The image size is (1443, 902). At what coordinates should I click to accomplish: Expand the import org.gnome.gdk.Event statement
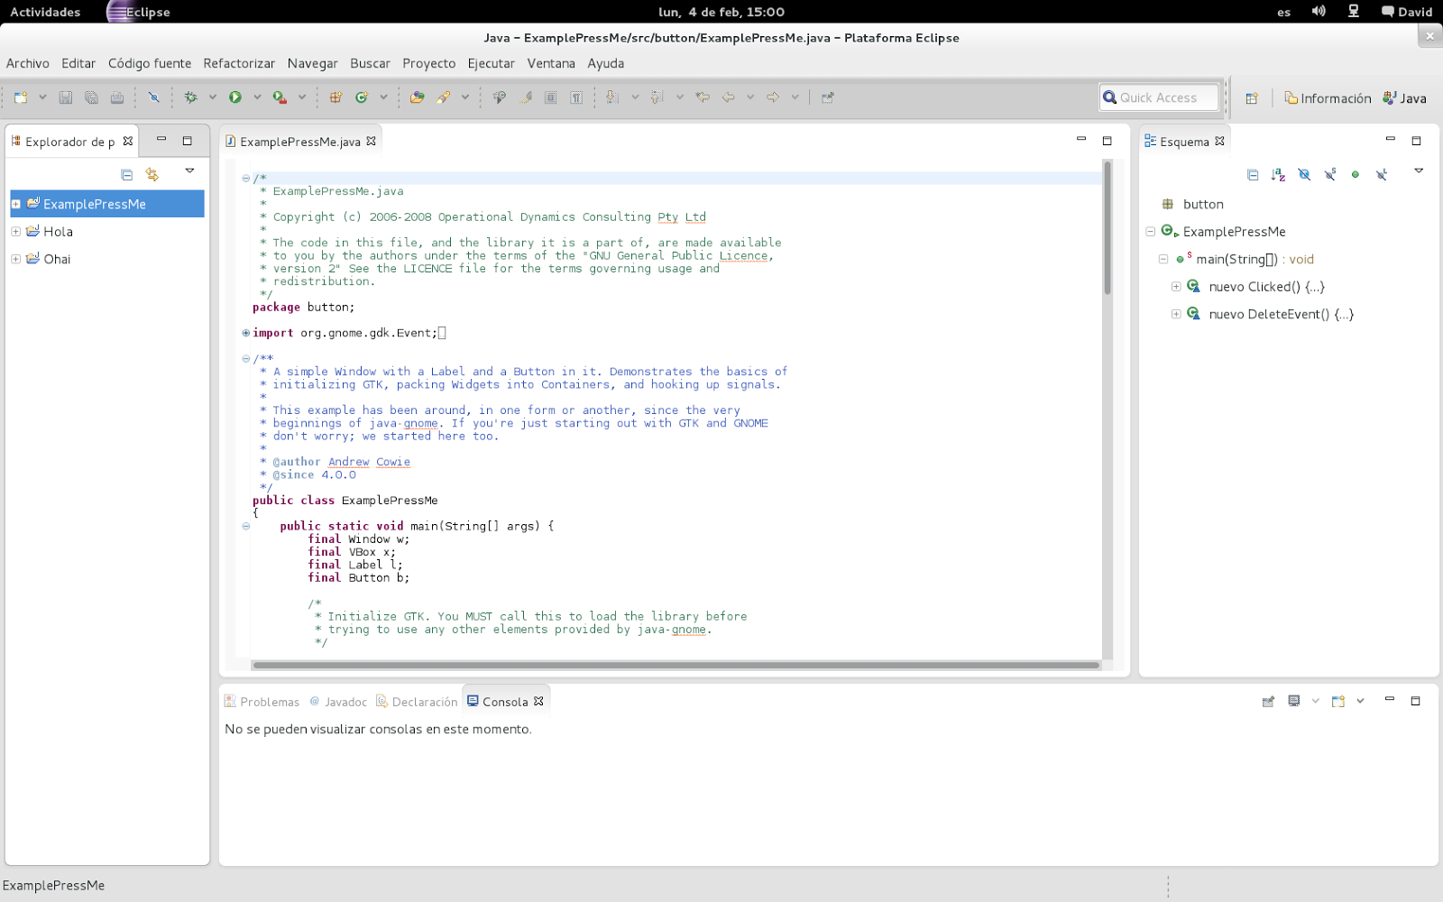click(x=244, y=332)
